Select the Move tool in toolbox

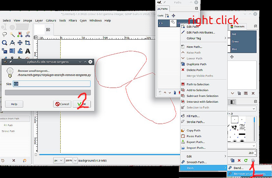20,42
